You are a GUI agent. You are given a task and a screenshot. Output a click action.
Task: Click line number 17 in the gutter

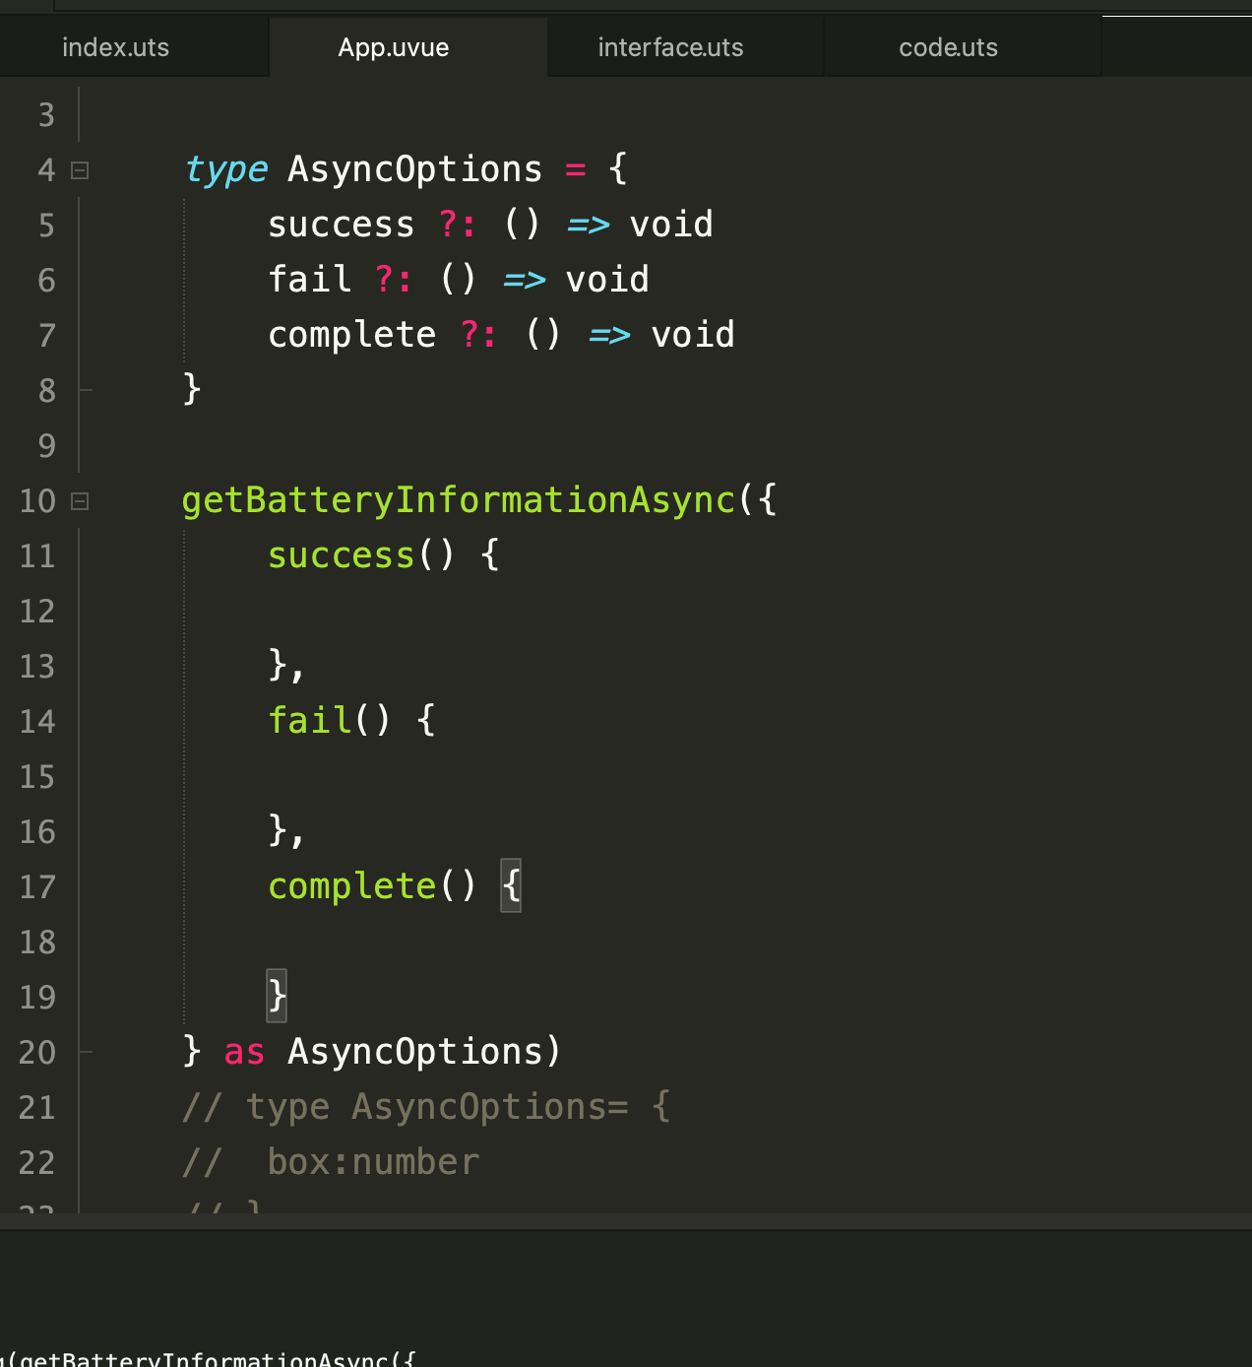(37, 887)
